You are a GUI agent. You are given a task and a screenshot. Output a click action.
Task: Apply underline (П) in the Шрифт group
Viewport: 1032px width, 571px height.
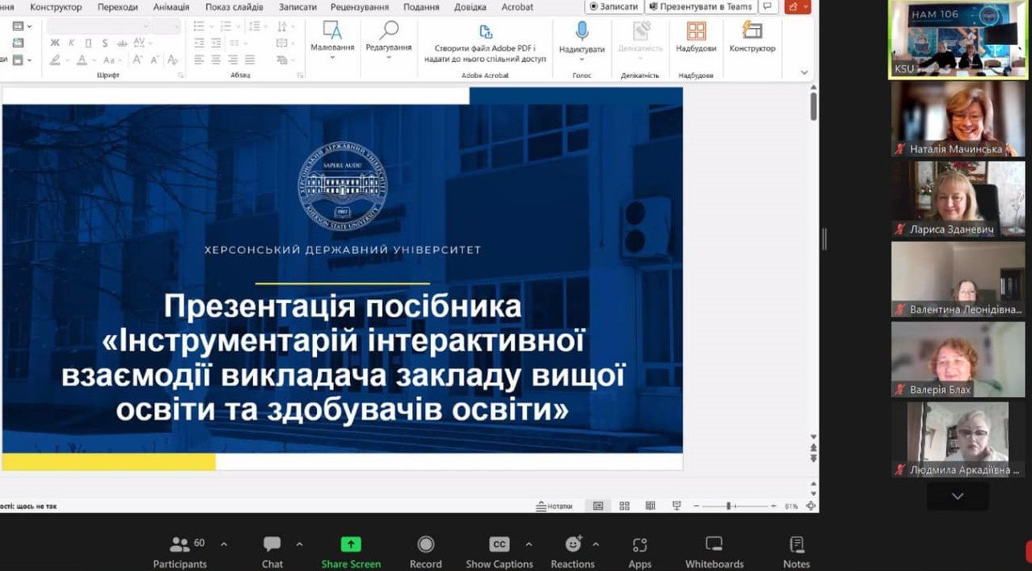point(88,43)
